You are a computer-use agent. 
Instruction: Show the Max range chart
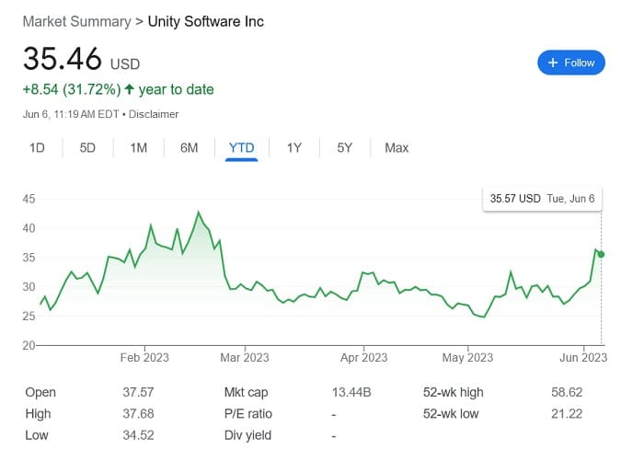[397, 147]
